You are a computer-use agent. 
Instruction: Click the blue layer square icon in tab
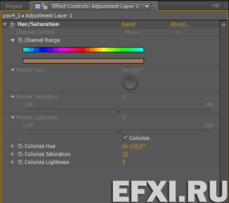coord(38,6)
